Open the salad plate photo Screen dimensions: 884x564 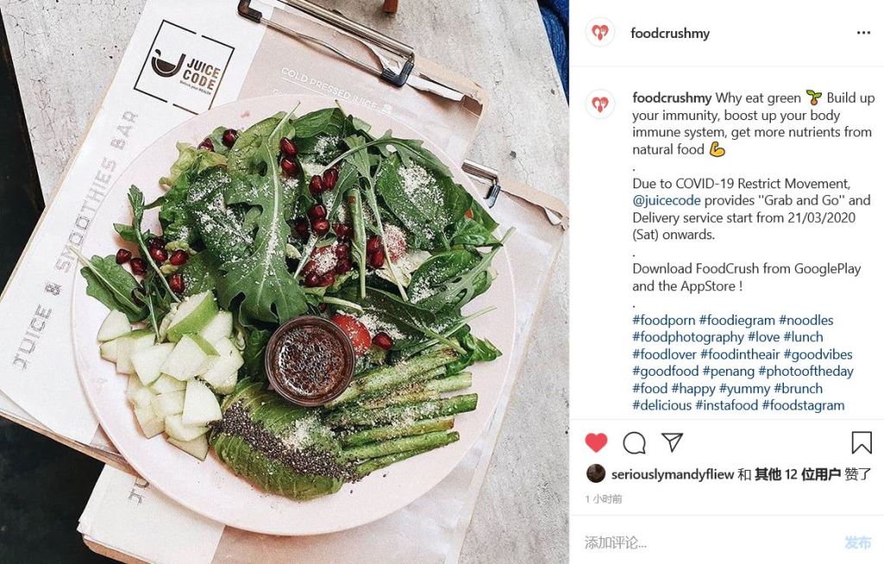(x=285, y=282)
